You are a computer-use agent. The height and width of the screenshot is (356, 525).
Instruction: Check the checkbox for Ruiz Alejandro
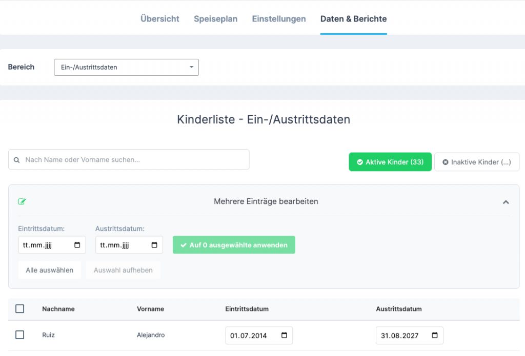20,335
